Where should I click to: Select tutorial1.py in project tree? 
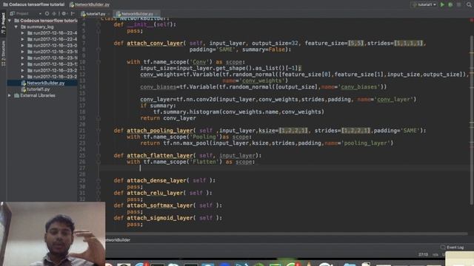[x=38, y=89]
